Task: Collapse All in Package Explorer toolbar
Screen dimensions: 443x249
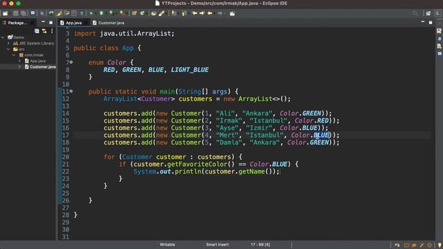Action: pyautogui.click(x=37, y=30)
